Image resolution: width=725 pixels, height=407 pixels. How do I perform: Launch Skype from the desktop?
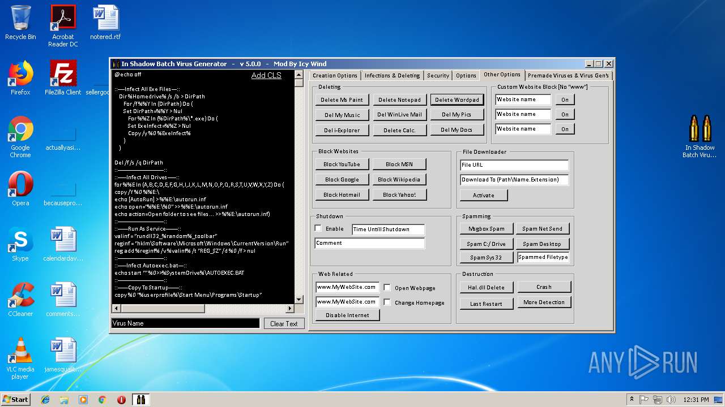click(20, 244)
